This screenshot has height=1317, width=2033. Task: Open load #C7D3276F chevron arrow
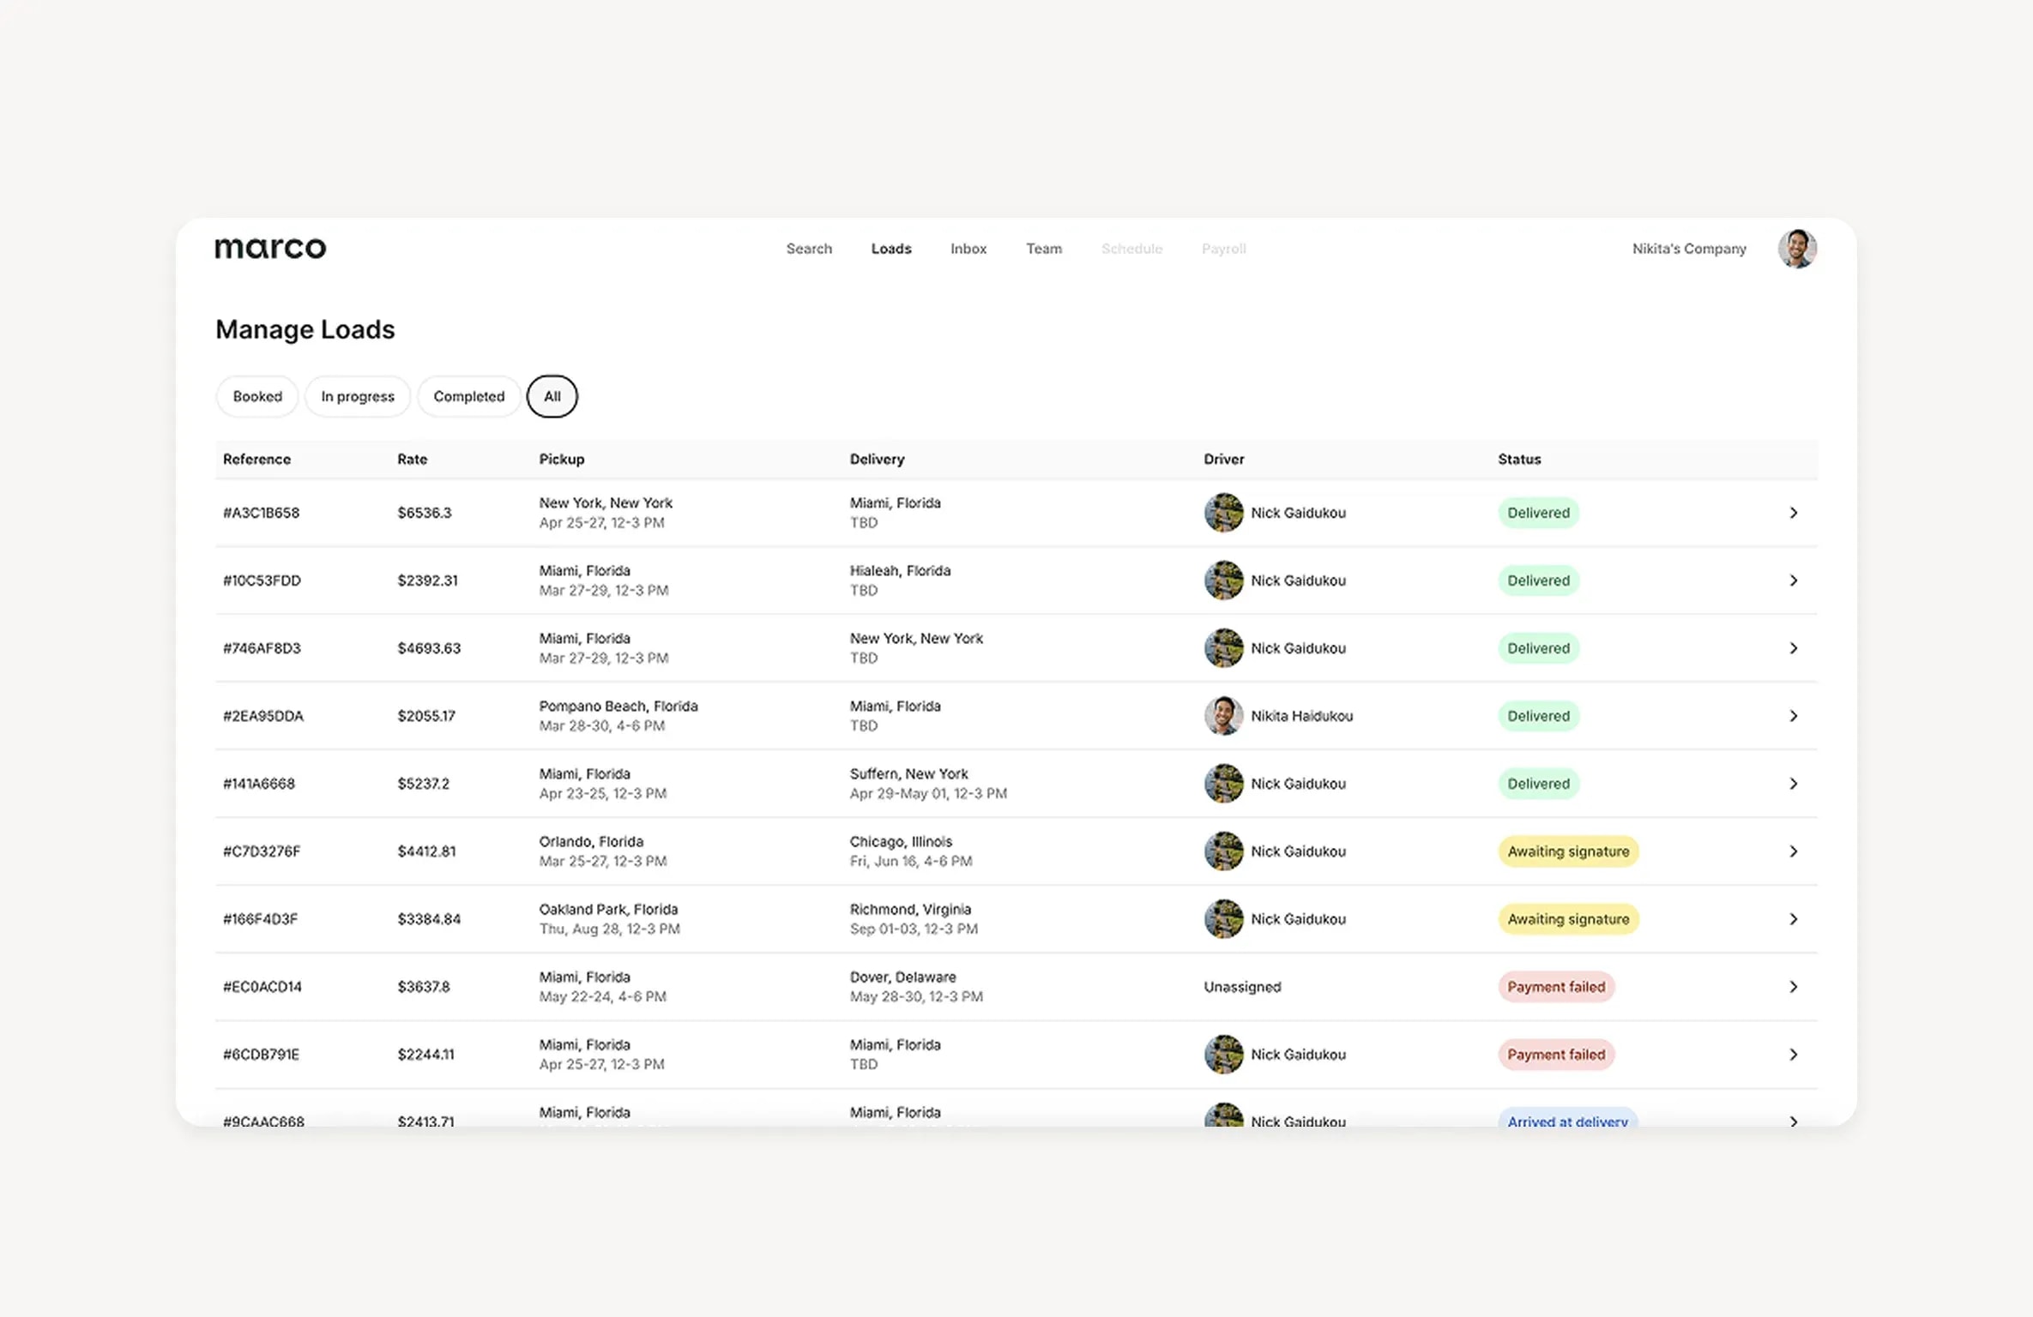click(1793, 851)
